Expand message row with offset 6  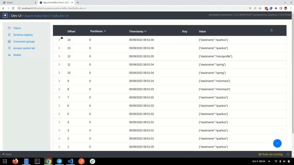tap(59, 106)
